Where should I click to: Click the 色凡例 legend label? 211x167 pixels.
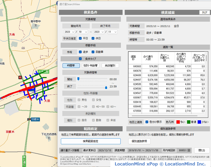click(x=169, y=122)
